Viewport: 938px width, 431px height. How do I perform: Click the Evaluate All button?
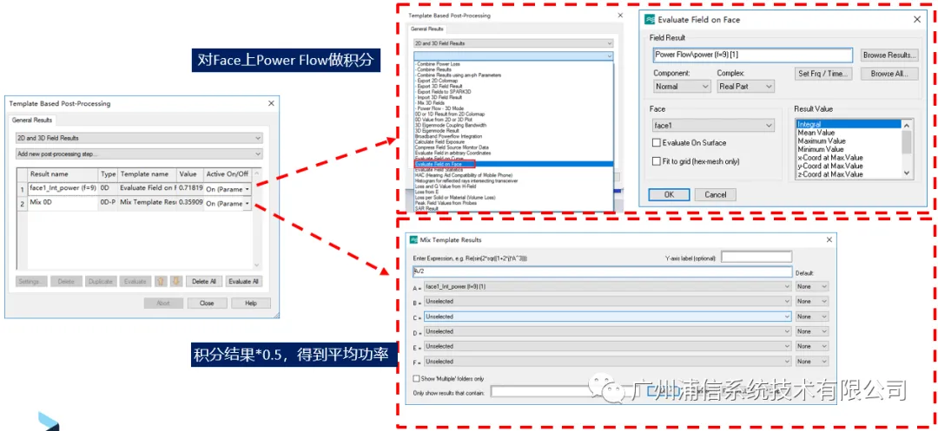click(243, 281)
